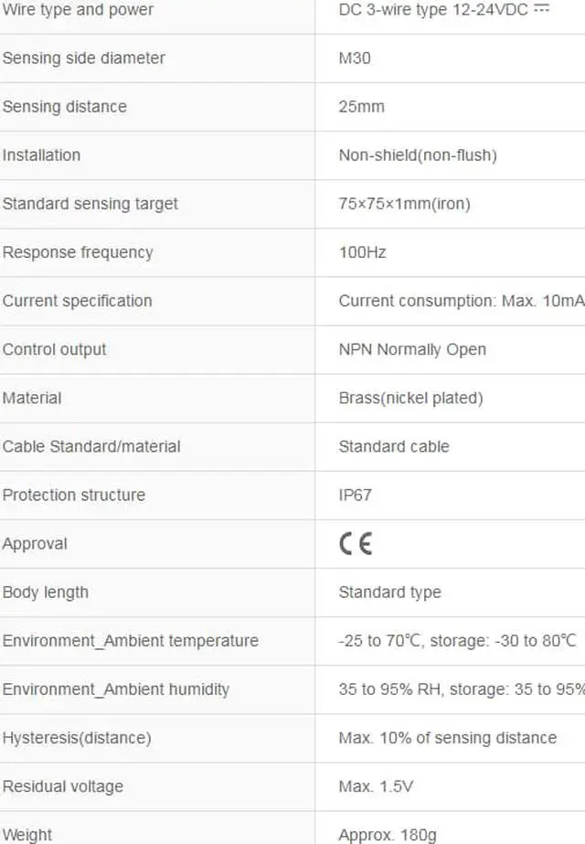Click the 'Brass(nickel plated)' material value
The height and width of the screenshot is (844, 585).
point(410,398)
